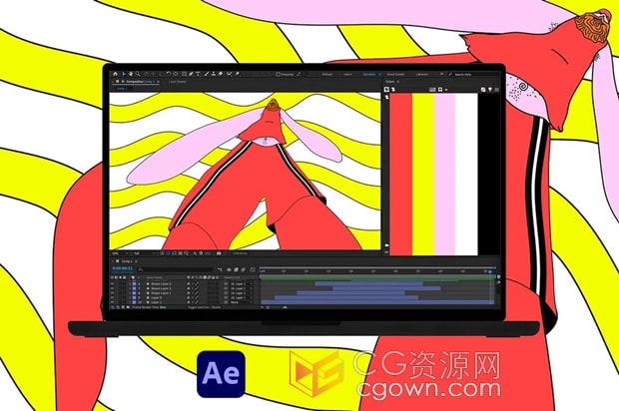Switch to the Small Screen workspace
Image resolution: width=619 pixels, height=411 pixels.
[x=396, y=74]
